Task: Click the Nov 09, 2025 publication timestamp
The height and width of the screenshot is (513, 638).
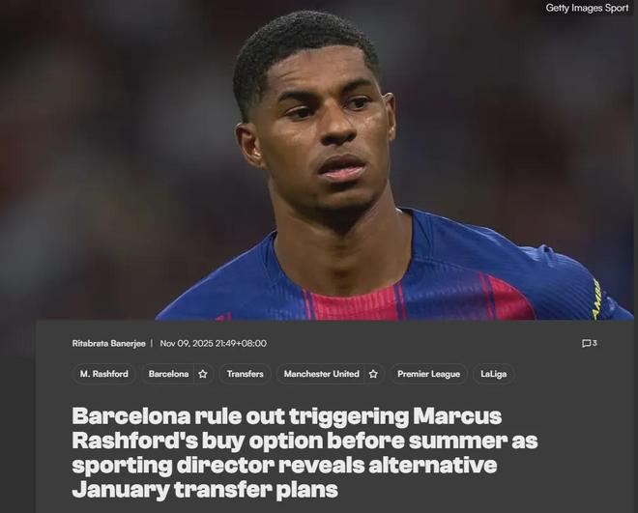Action: [214, 344]
